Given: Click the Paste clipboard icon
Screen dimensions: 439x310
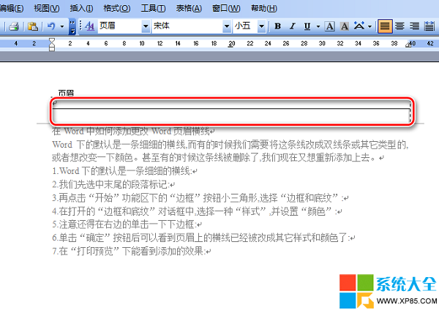Looking at the screenshot, I should coord(33,26).
